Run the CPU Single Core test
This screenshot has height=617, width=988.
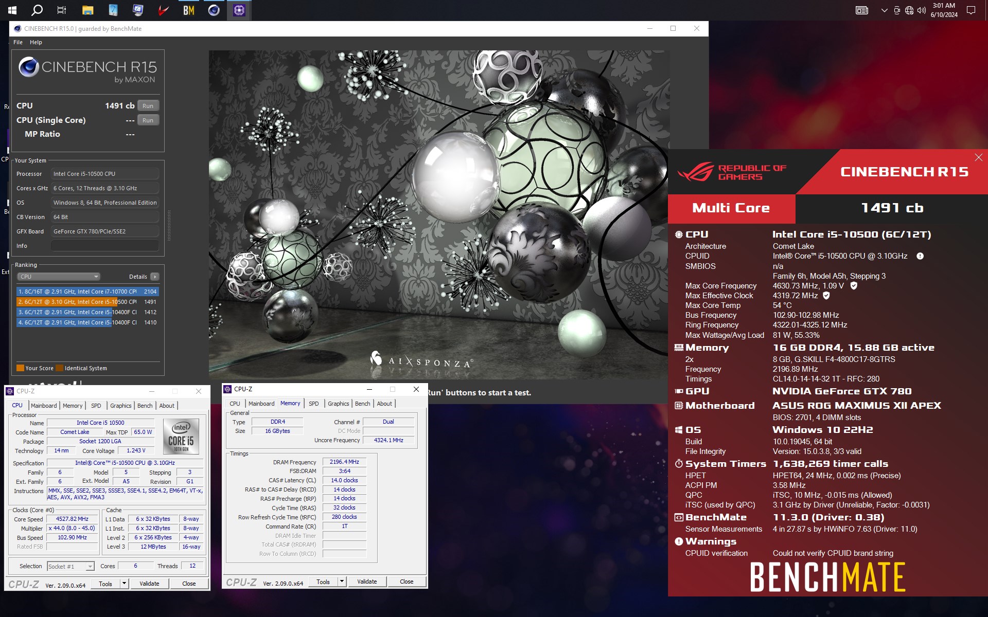[x=148, y=120]
